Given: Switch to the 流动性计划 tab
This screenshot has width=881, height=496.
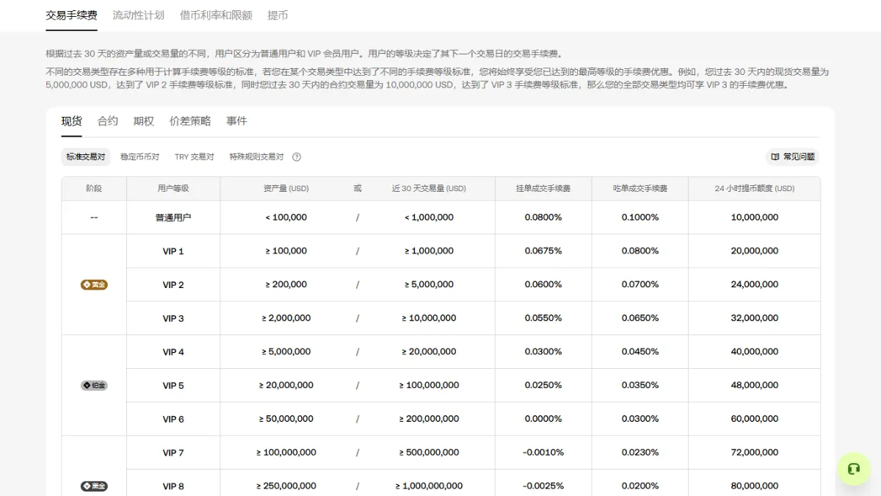Looking at the screenshot, I should coord(139,15).
